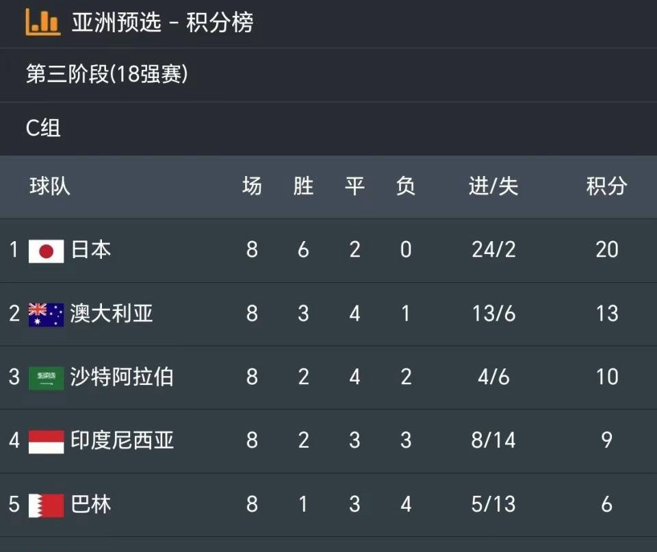
Task: Click the orange bar chart standings icon
Action: pos(43,22)
